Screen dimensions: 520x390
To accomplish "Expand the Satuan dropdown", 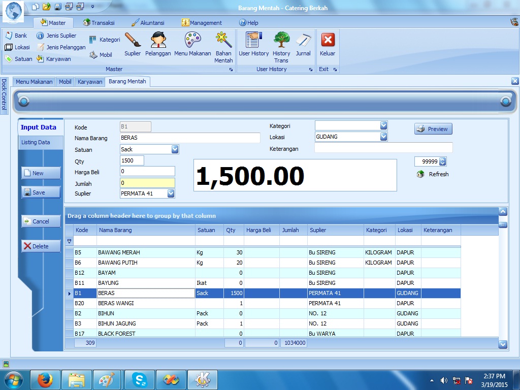I will 175,149.
